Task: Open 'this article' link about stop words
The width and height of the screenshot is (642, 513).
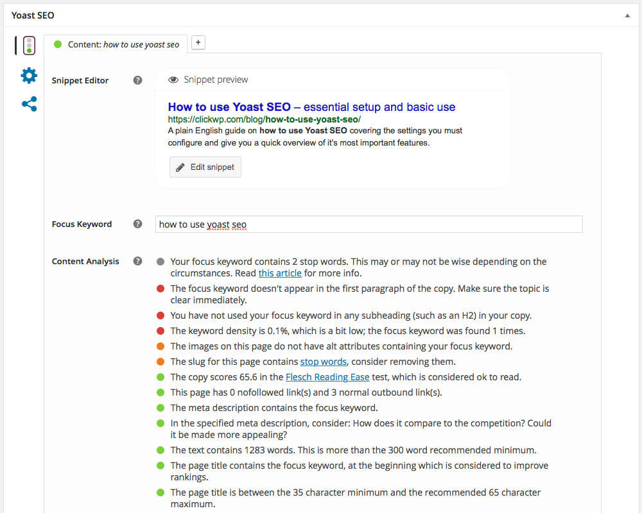Action: click(280, 273)
